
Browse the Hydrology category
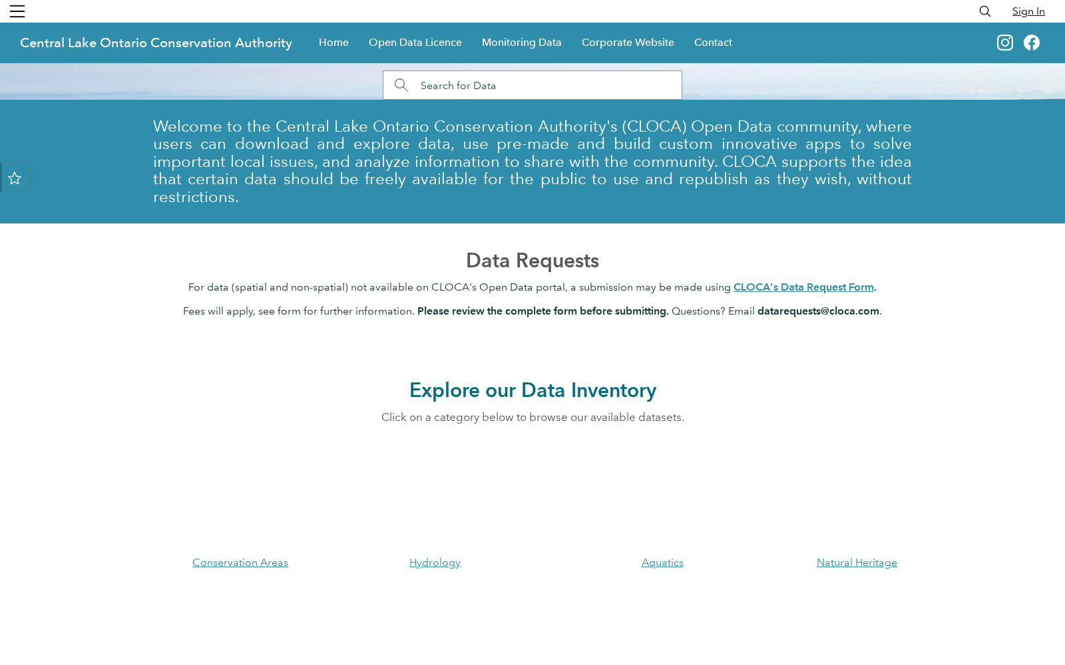pos(435,563)
